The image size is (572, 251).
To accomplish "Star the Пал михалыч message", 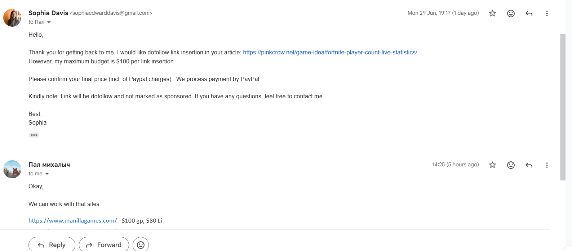I will tap(492, 165).
